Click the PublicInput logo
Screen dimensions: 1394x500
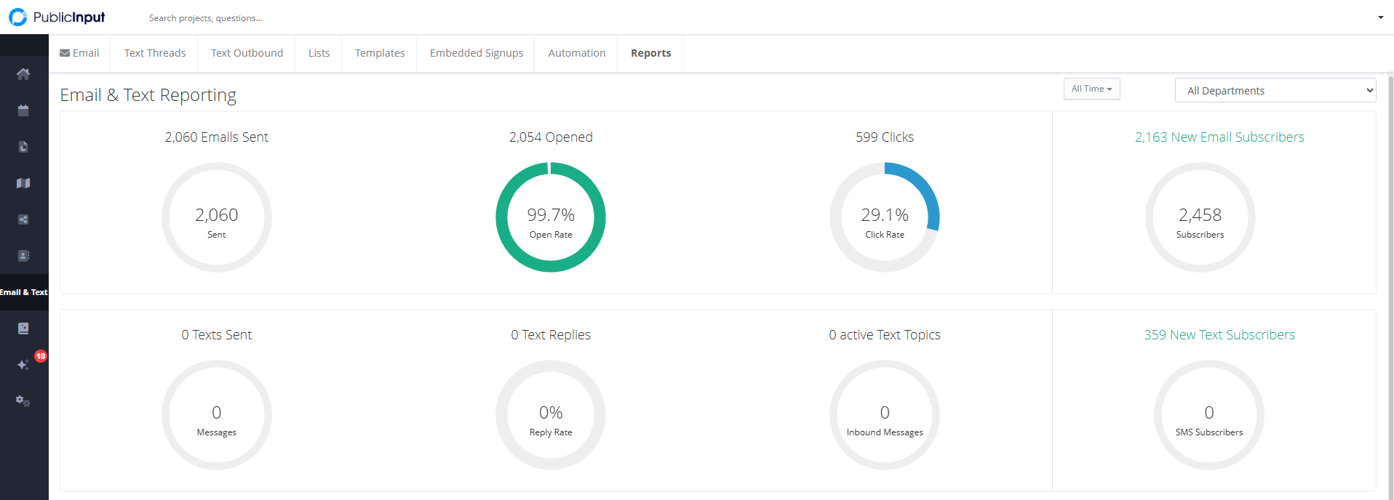pos(57,17)
